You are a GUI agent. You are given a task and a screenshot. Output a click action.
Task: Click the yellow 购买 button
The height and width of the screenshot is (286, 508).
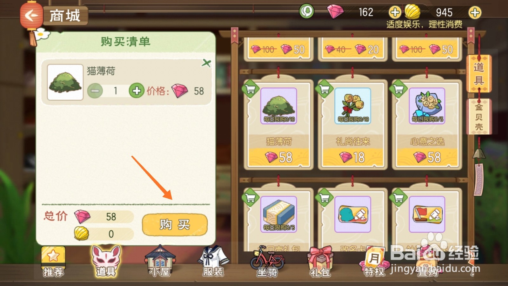[x=175, y=225]
